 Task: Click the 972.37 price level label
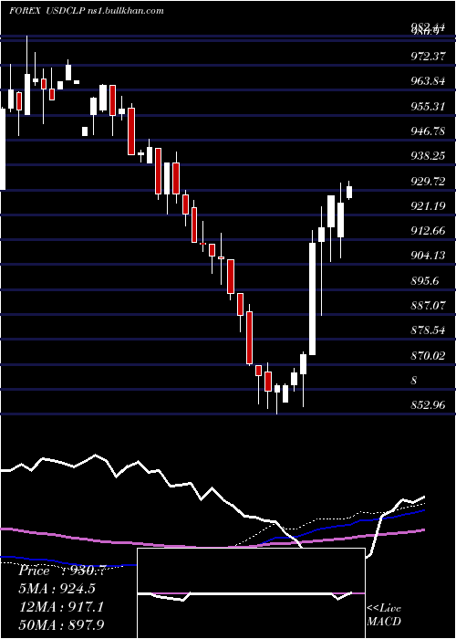[428, 57]
